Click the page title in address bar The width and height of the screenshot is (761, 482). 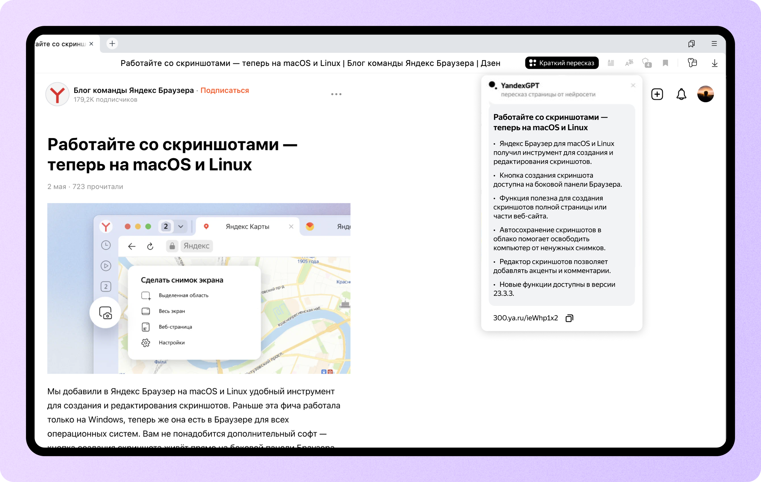pos(310,63)
